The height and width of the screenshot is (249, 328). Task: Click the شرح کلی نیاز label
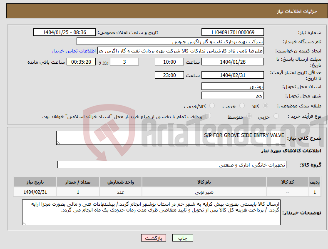pos(304,138)
